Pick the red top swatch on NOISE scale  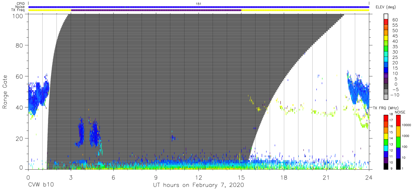[398, 120]
